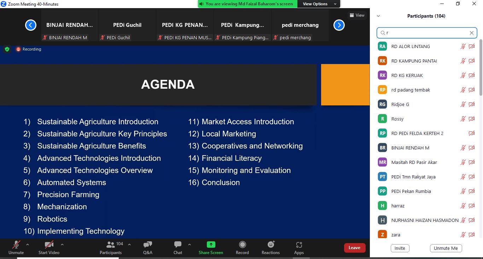Image resolution: width=483 pixels, height=259 pixels.
Task: Open video options arrow beside Start Video
Action: 62,245
